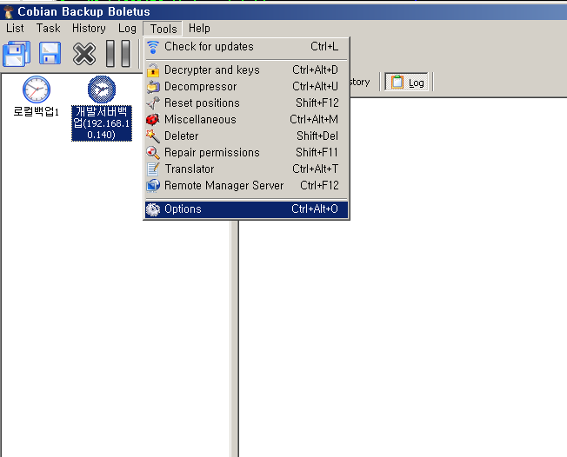The image size is (567, 457).
Task: Click the Run all tasks double-floppy icon
Action: [x=17, y=54]
